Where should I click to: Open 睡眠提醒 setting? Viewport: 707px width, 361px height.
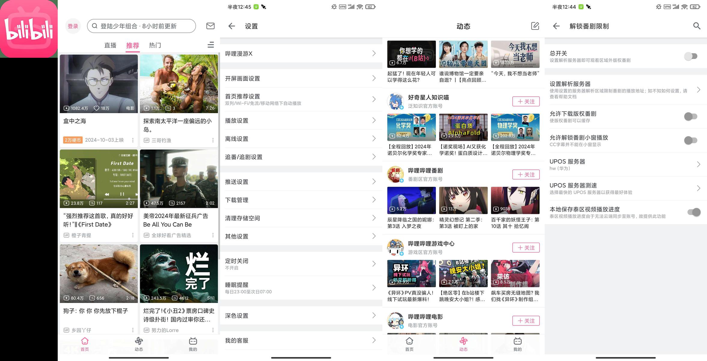click(301, 288)
